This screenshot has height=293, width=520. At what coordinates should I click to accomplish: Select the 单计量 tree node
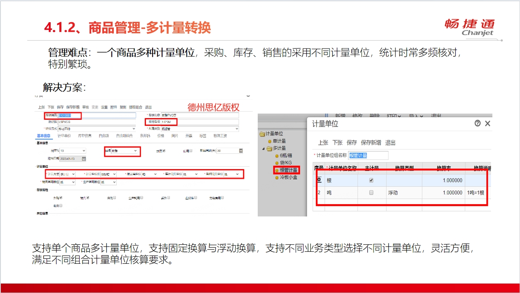coord(279,141)
